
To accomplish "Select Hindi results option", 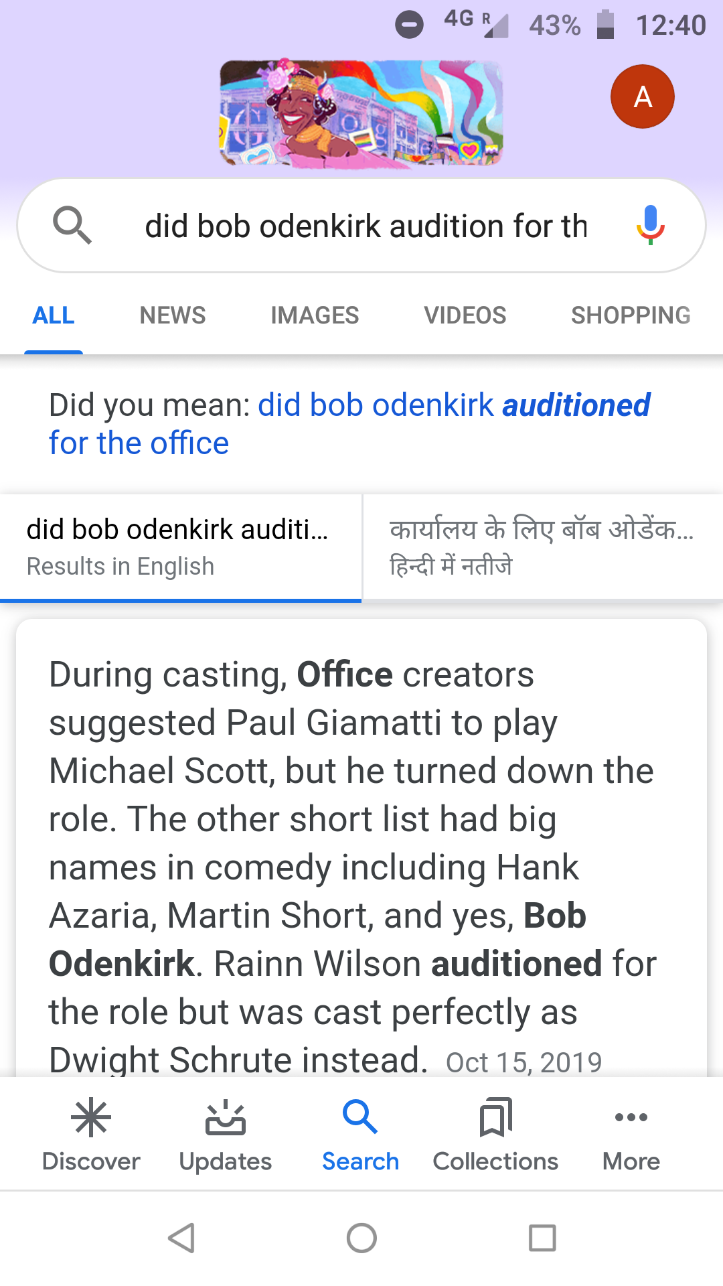I will click(x=543, y=547).
